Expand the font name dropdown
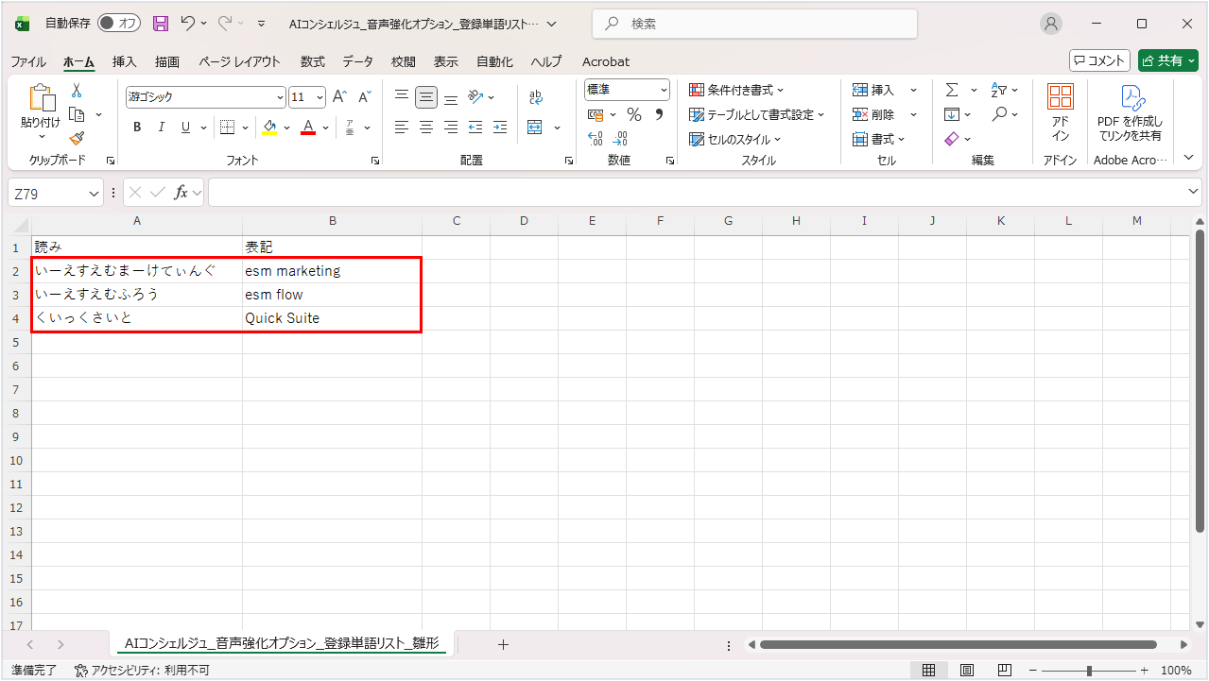 click(280, 97)
